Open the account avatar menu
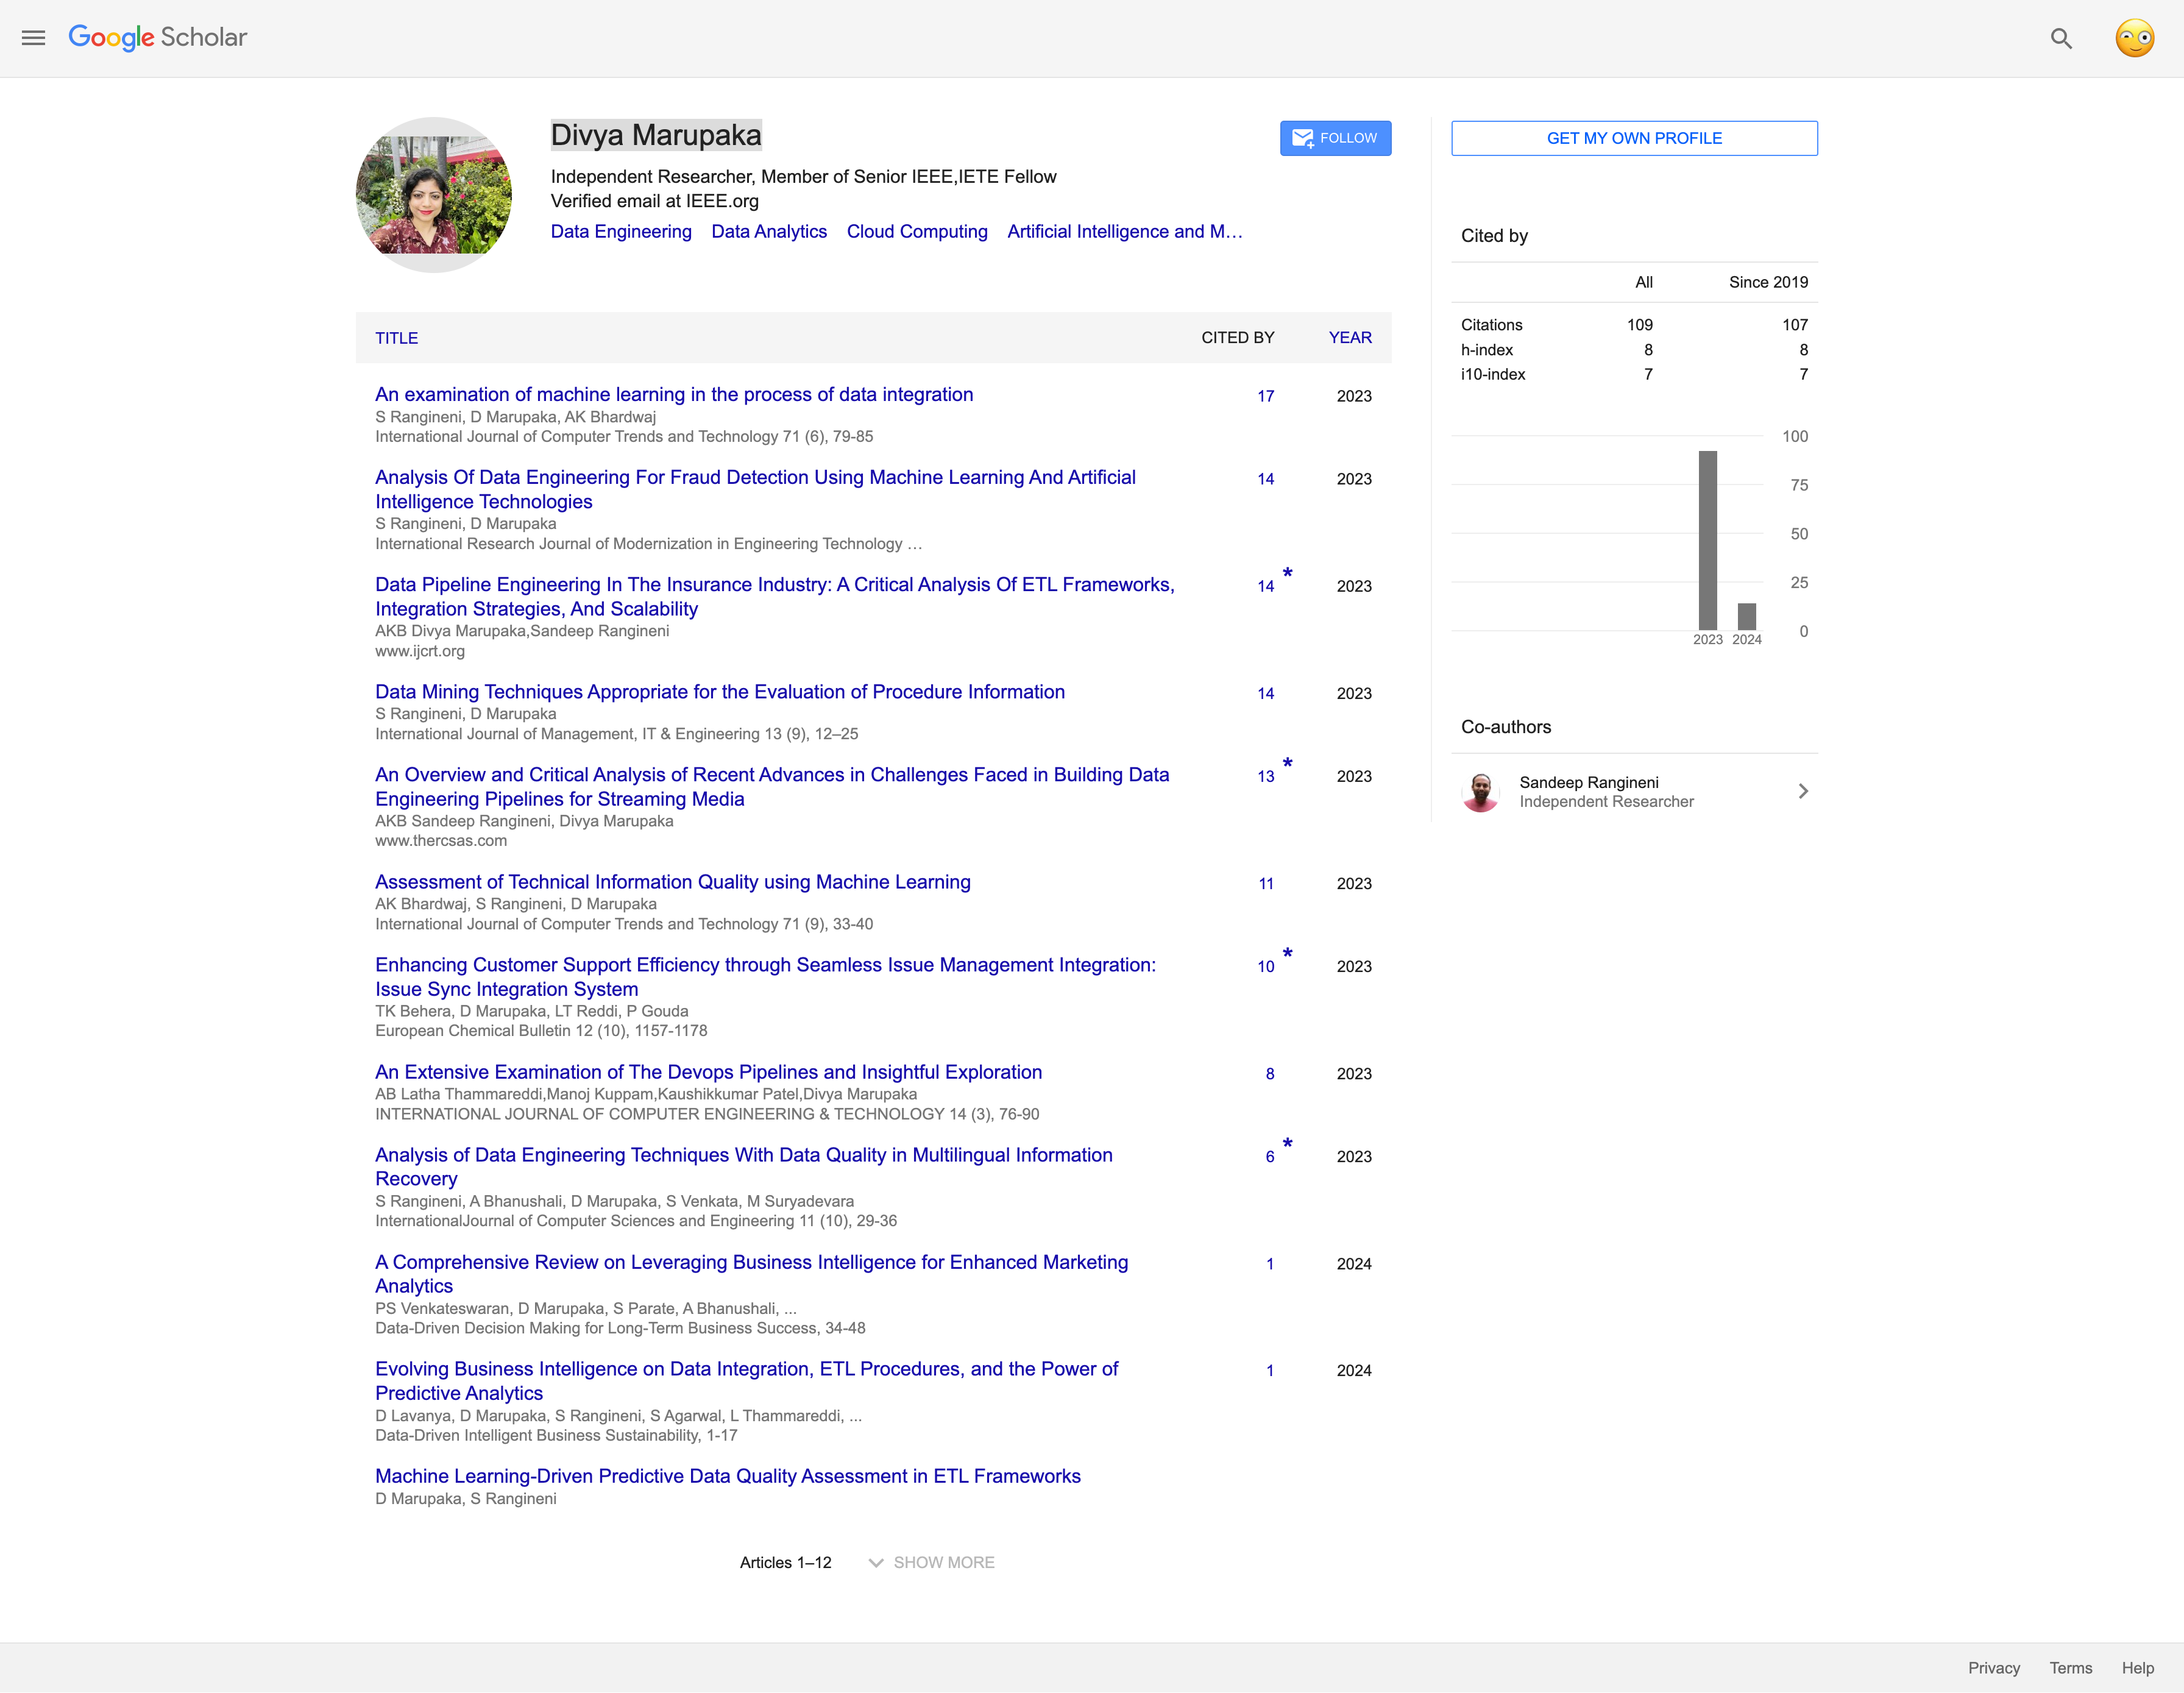Viewport: 2184px width, 1693px height. coord(2134,38)
